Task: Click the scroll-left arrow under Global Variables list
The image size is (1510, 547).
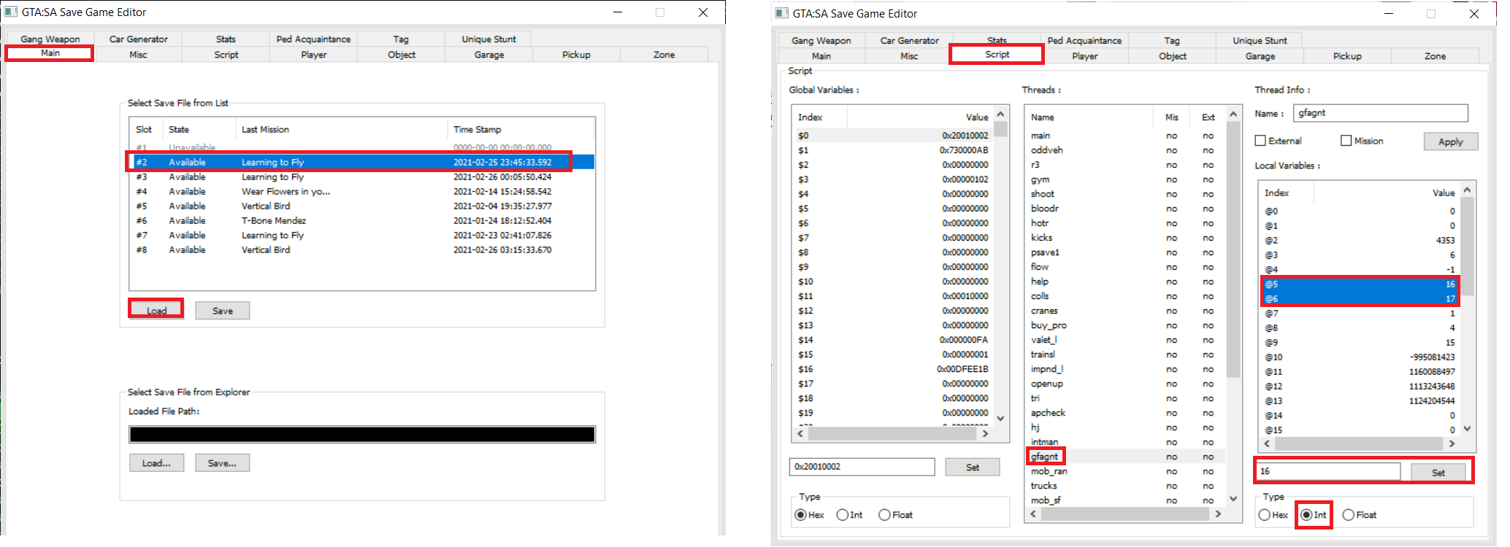Action: point(800,434)
